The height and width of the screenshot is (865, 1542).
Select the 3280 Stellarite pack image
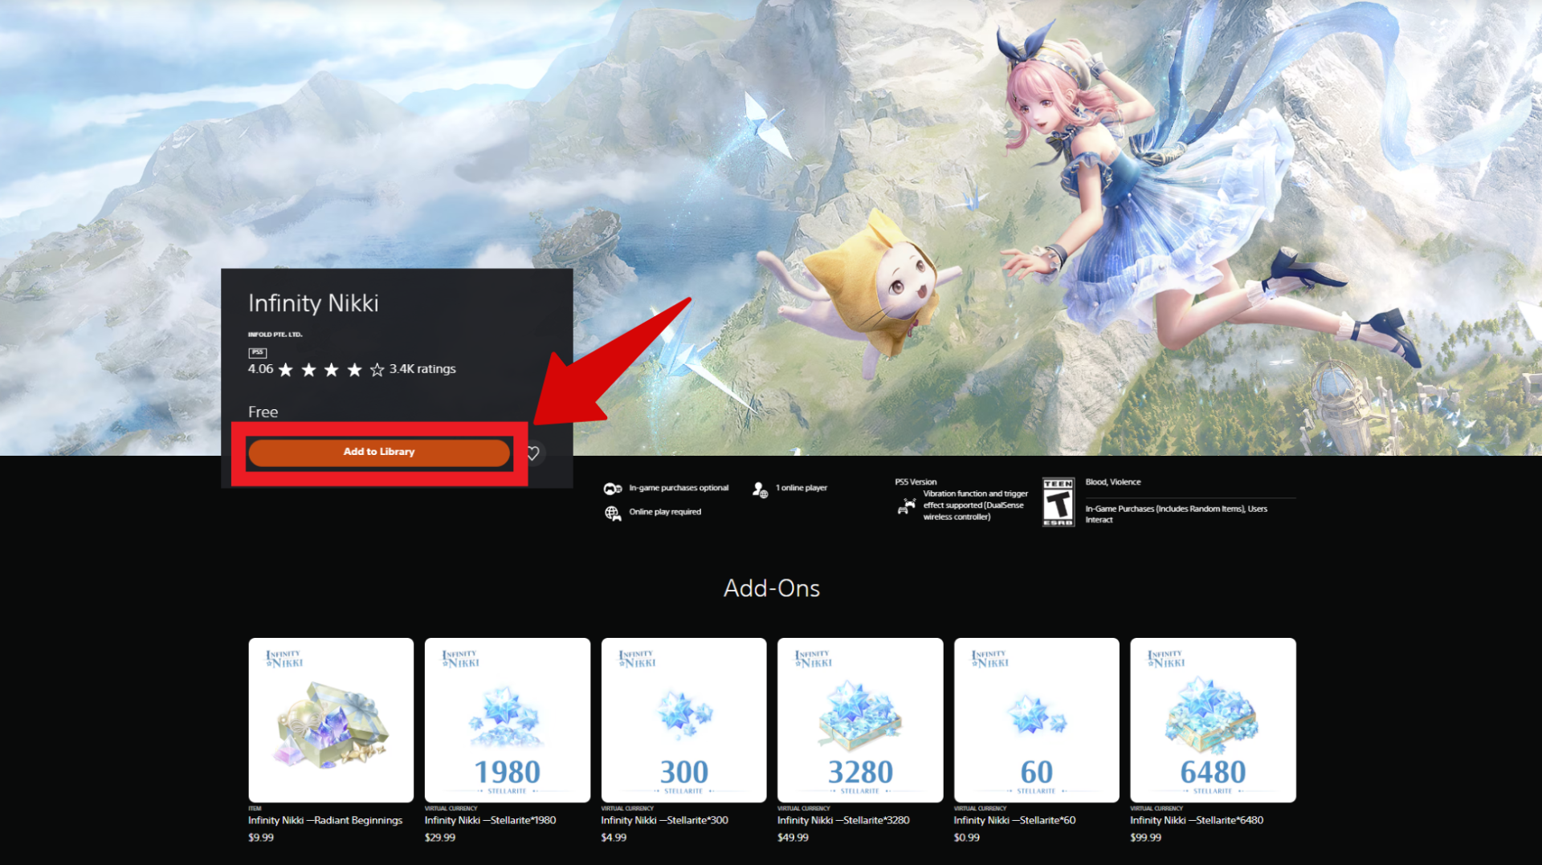click(x=859, y=720)
